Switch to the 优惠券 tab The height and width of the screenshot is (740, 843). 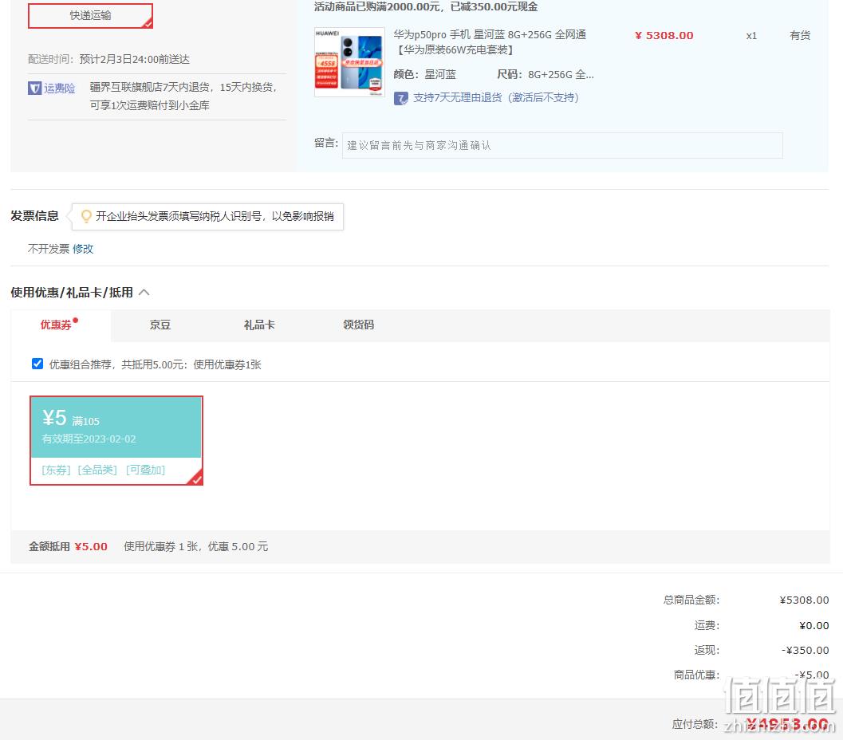pyautogui.click(x=61, y=325)
